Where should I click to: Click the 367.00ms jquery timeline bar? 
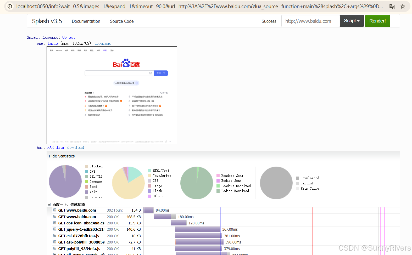198,229
